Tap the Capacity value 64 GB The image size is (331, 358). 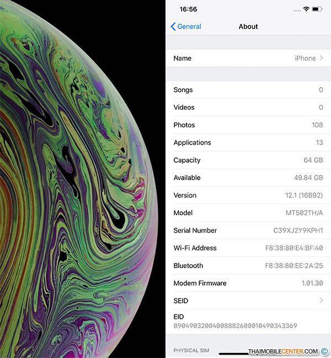313,160
